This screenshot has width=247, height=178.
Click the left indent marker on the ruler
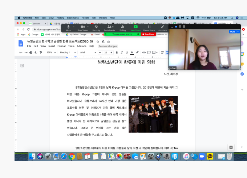[67, 57]
